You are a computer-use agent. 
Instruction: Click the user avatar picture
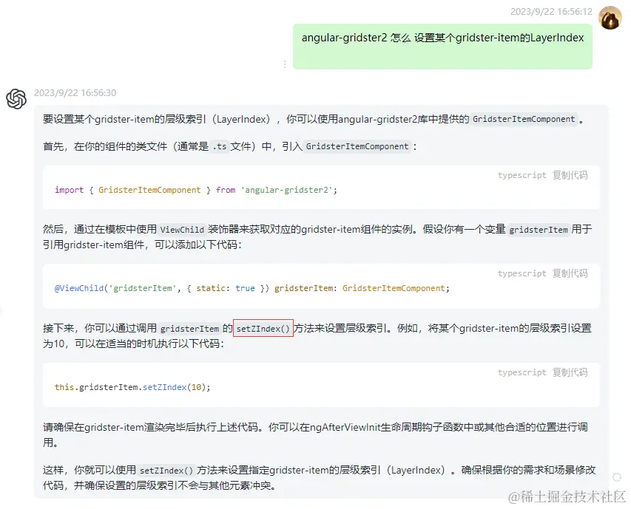(610, 18)
